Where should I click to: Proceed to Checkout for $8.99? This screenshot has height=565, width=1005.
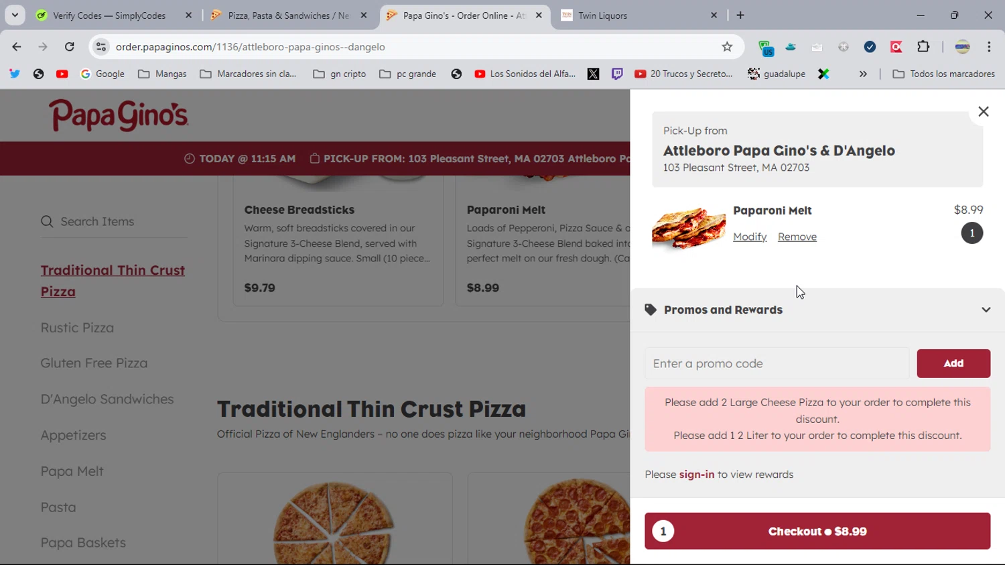point(817,531)
